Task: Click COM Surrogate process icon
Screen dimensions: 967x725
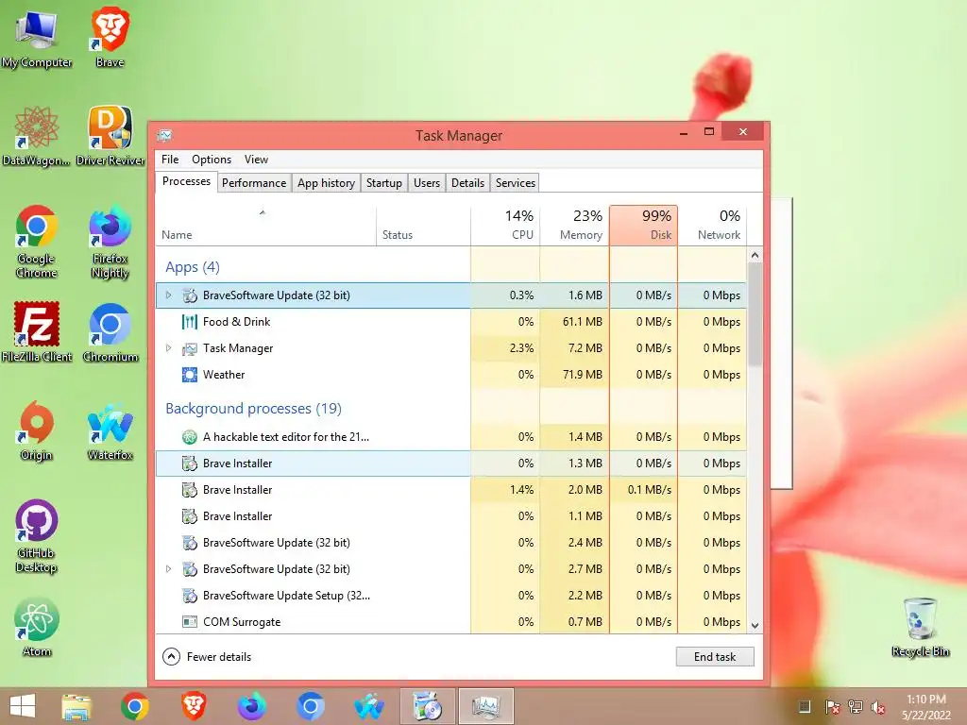Action: click(189, 622)
